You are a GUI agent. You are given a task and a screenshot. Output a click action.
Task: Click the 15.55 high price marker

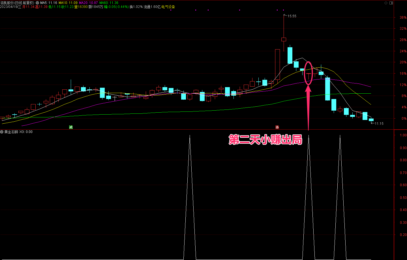292,16
